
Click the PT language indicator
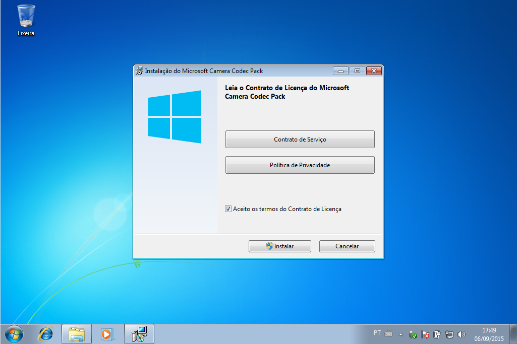coord(377,333)
